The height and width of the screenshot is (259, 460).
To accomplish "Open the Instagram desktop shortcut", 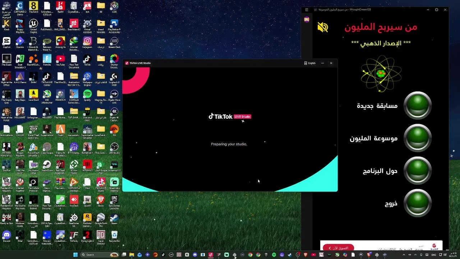I will [x=87, y=42].
